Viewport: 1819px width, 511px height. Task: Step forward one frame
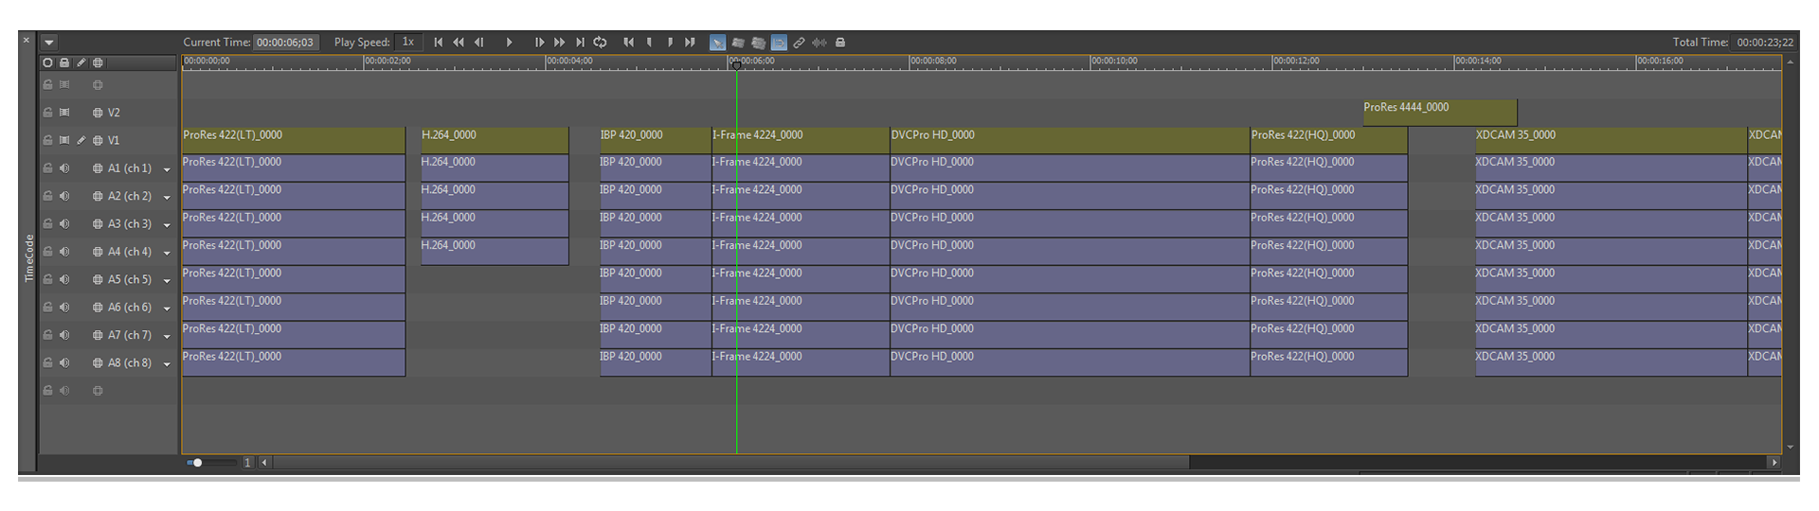539,43
